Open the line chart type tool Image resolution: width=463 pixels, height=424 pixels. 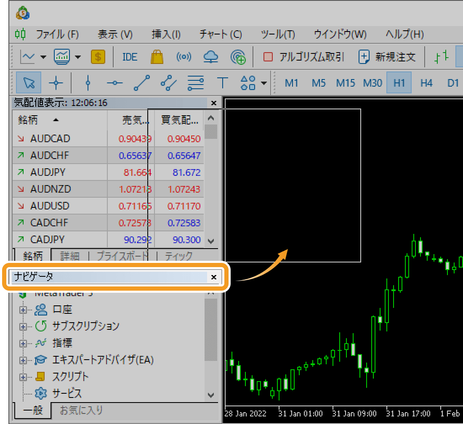coord(27,57)
